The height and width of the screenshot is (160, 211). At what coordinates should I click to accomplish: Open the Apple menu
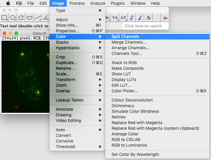(x=8, y=3)
